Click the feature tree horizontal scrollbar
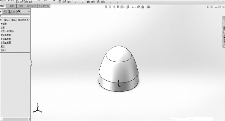The height and width of the screenshot is (121, 225). click(x=15, y=119)
